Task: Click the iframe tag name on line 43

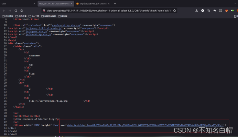Action: coord(19,125)
